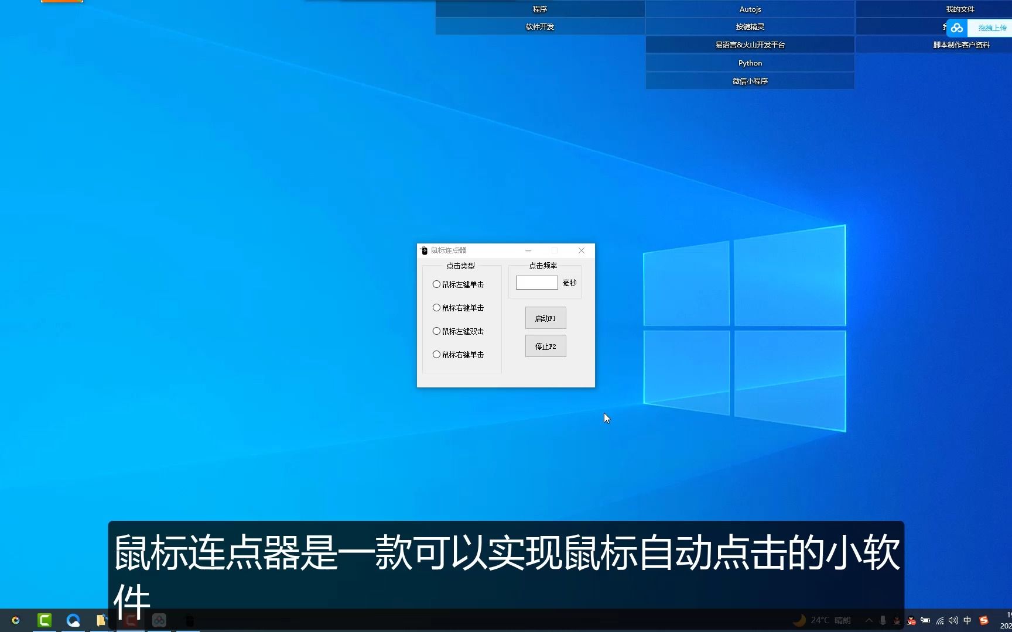The image size is (1012, 632).
Task: Open the Wi-Fi network tray icon
Action: 940,620
